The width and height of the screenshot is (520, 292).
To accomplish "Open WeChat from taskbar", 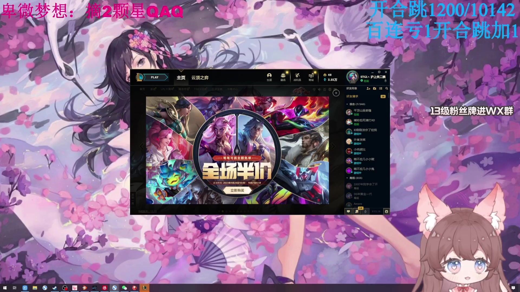I will coord(124,288).
